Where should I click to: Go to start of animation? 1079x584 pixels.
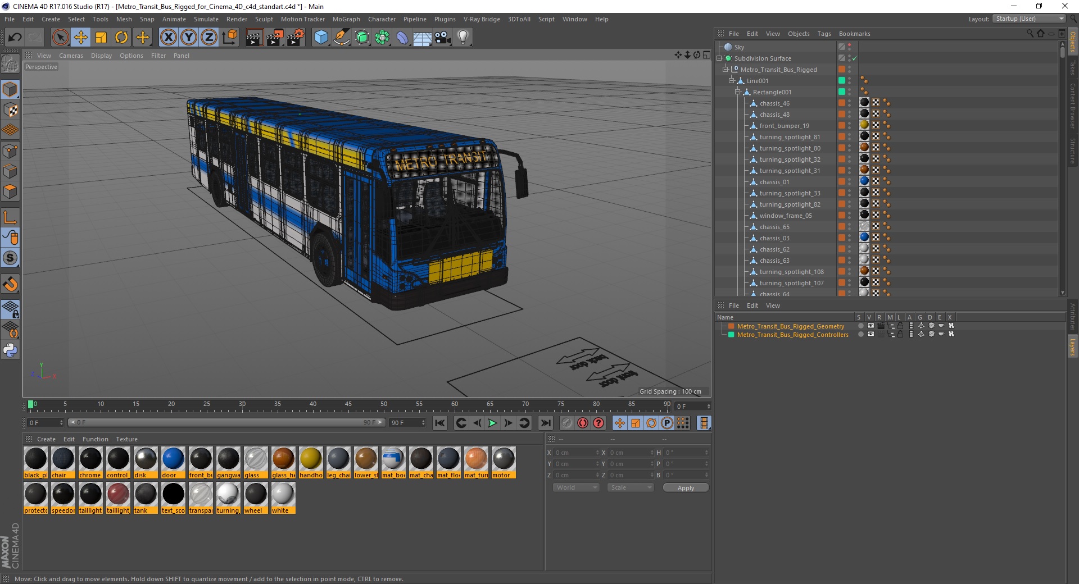point(440,423)
